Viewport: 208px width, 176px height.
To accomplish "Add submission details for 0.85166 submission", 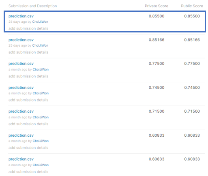I will click(x=28, y=52).
